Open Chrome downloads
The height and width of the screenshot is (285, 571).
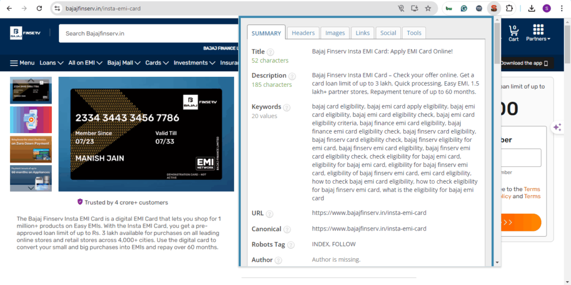click(531, 8)
